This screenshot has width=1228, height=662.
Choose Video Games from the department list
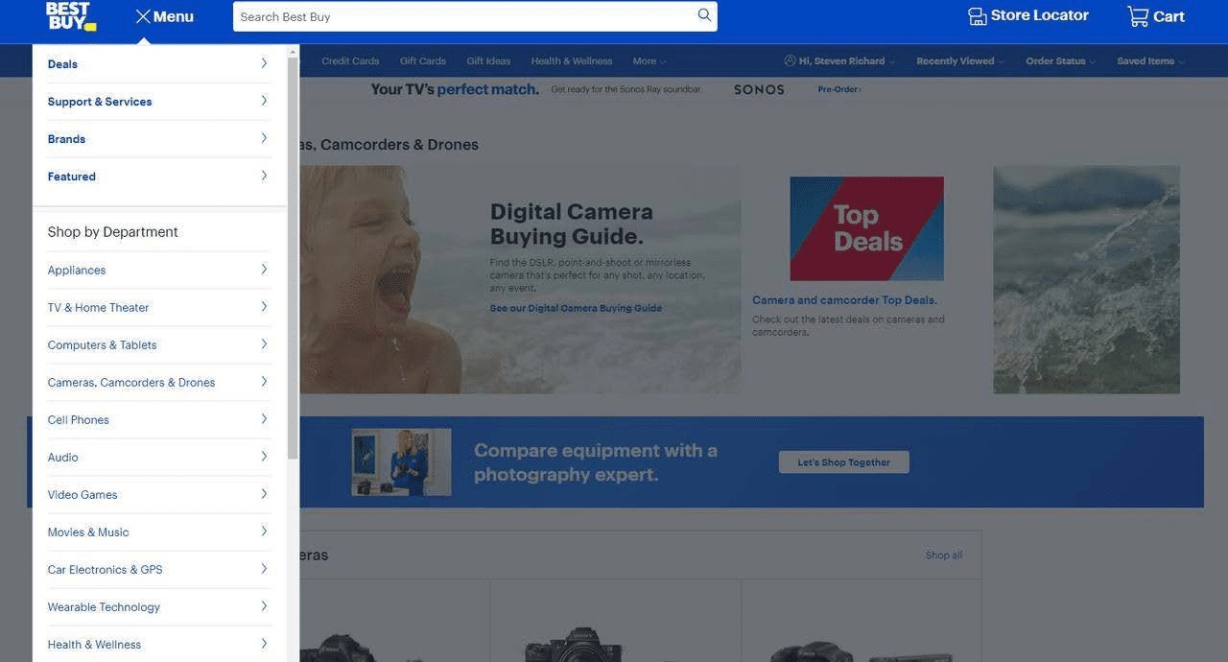83,495
